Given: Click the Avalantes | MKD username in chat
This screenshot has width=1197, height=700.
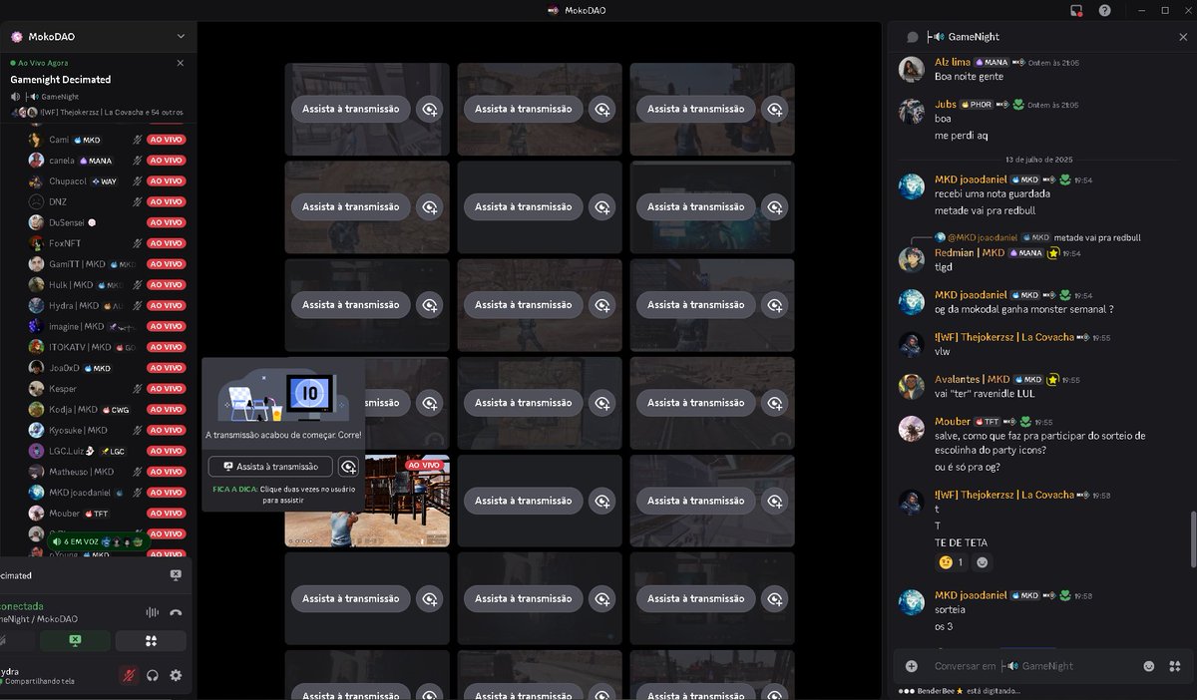Looking at the screenshot, I should click(972, 379).
